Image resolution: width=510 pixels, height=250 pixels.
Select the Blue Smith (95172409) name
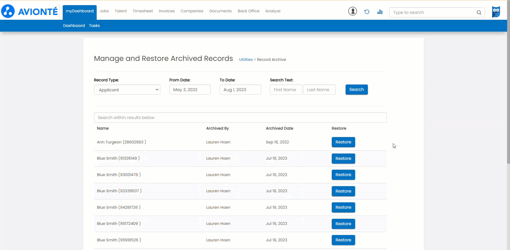pyautogui.click(x=119, y=224)
